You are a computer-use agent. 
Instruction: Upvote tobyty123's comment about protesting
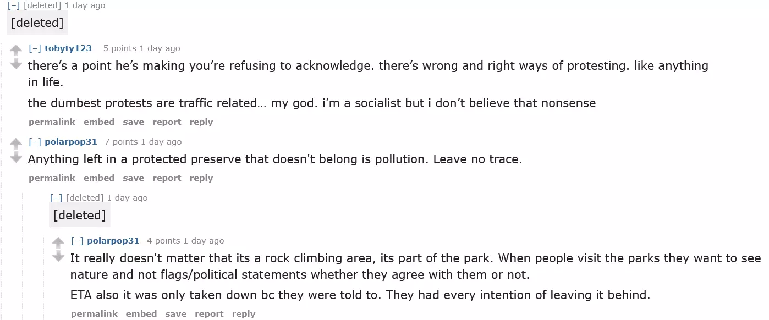tap(16, 50)
